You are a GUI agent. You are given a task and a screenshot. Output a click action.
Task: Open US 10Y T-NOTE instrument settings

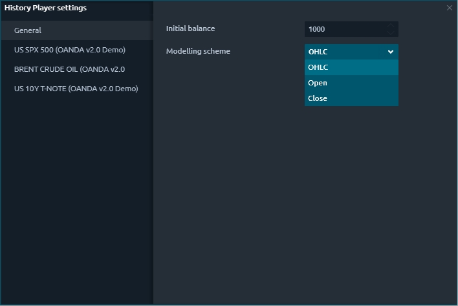click(76, 89)
